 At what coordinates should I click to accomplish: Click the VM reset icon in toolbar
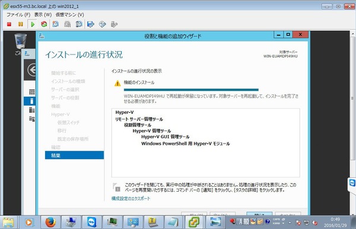pos(44,24)
